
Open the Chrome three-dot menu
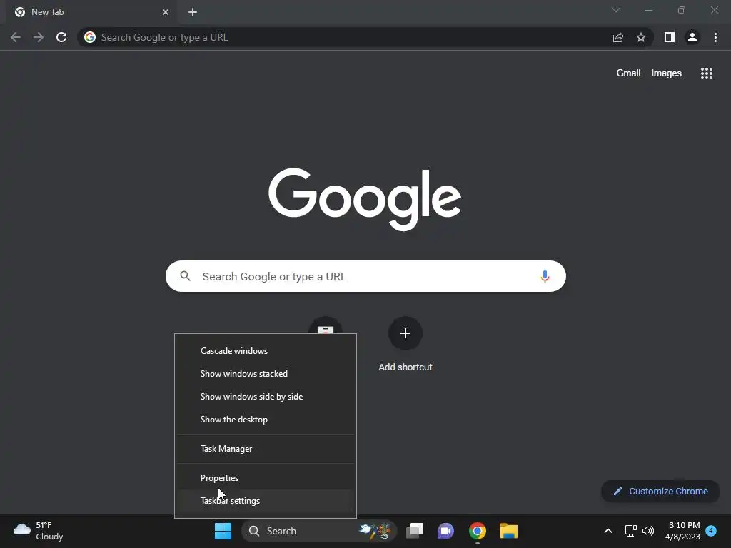tap(715, 37)
